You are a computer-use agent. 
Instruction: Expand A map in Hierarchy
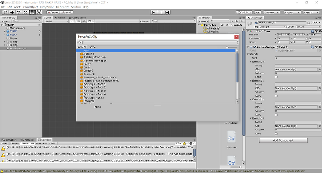(x=5, y=42)
